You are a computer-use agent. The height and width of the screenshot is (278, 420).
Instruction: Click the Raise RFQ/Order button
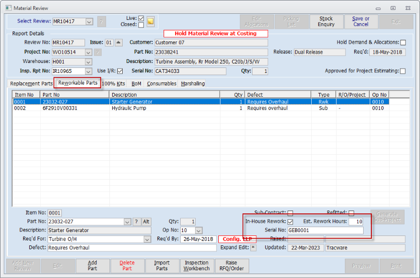point(232,266)
